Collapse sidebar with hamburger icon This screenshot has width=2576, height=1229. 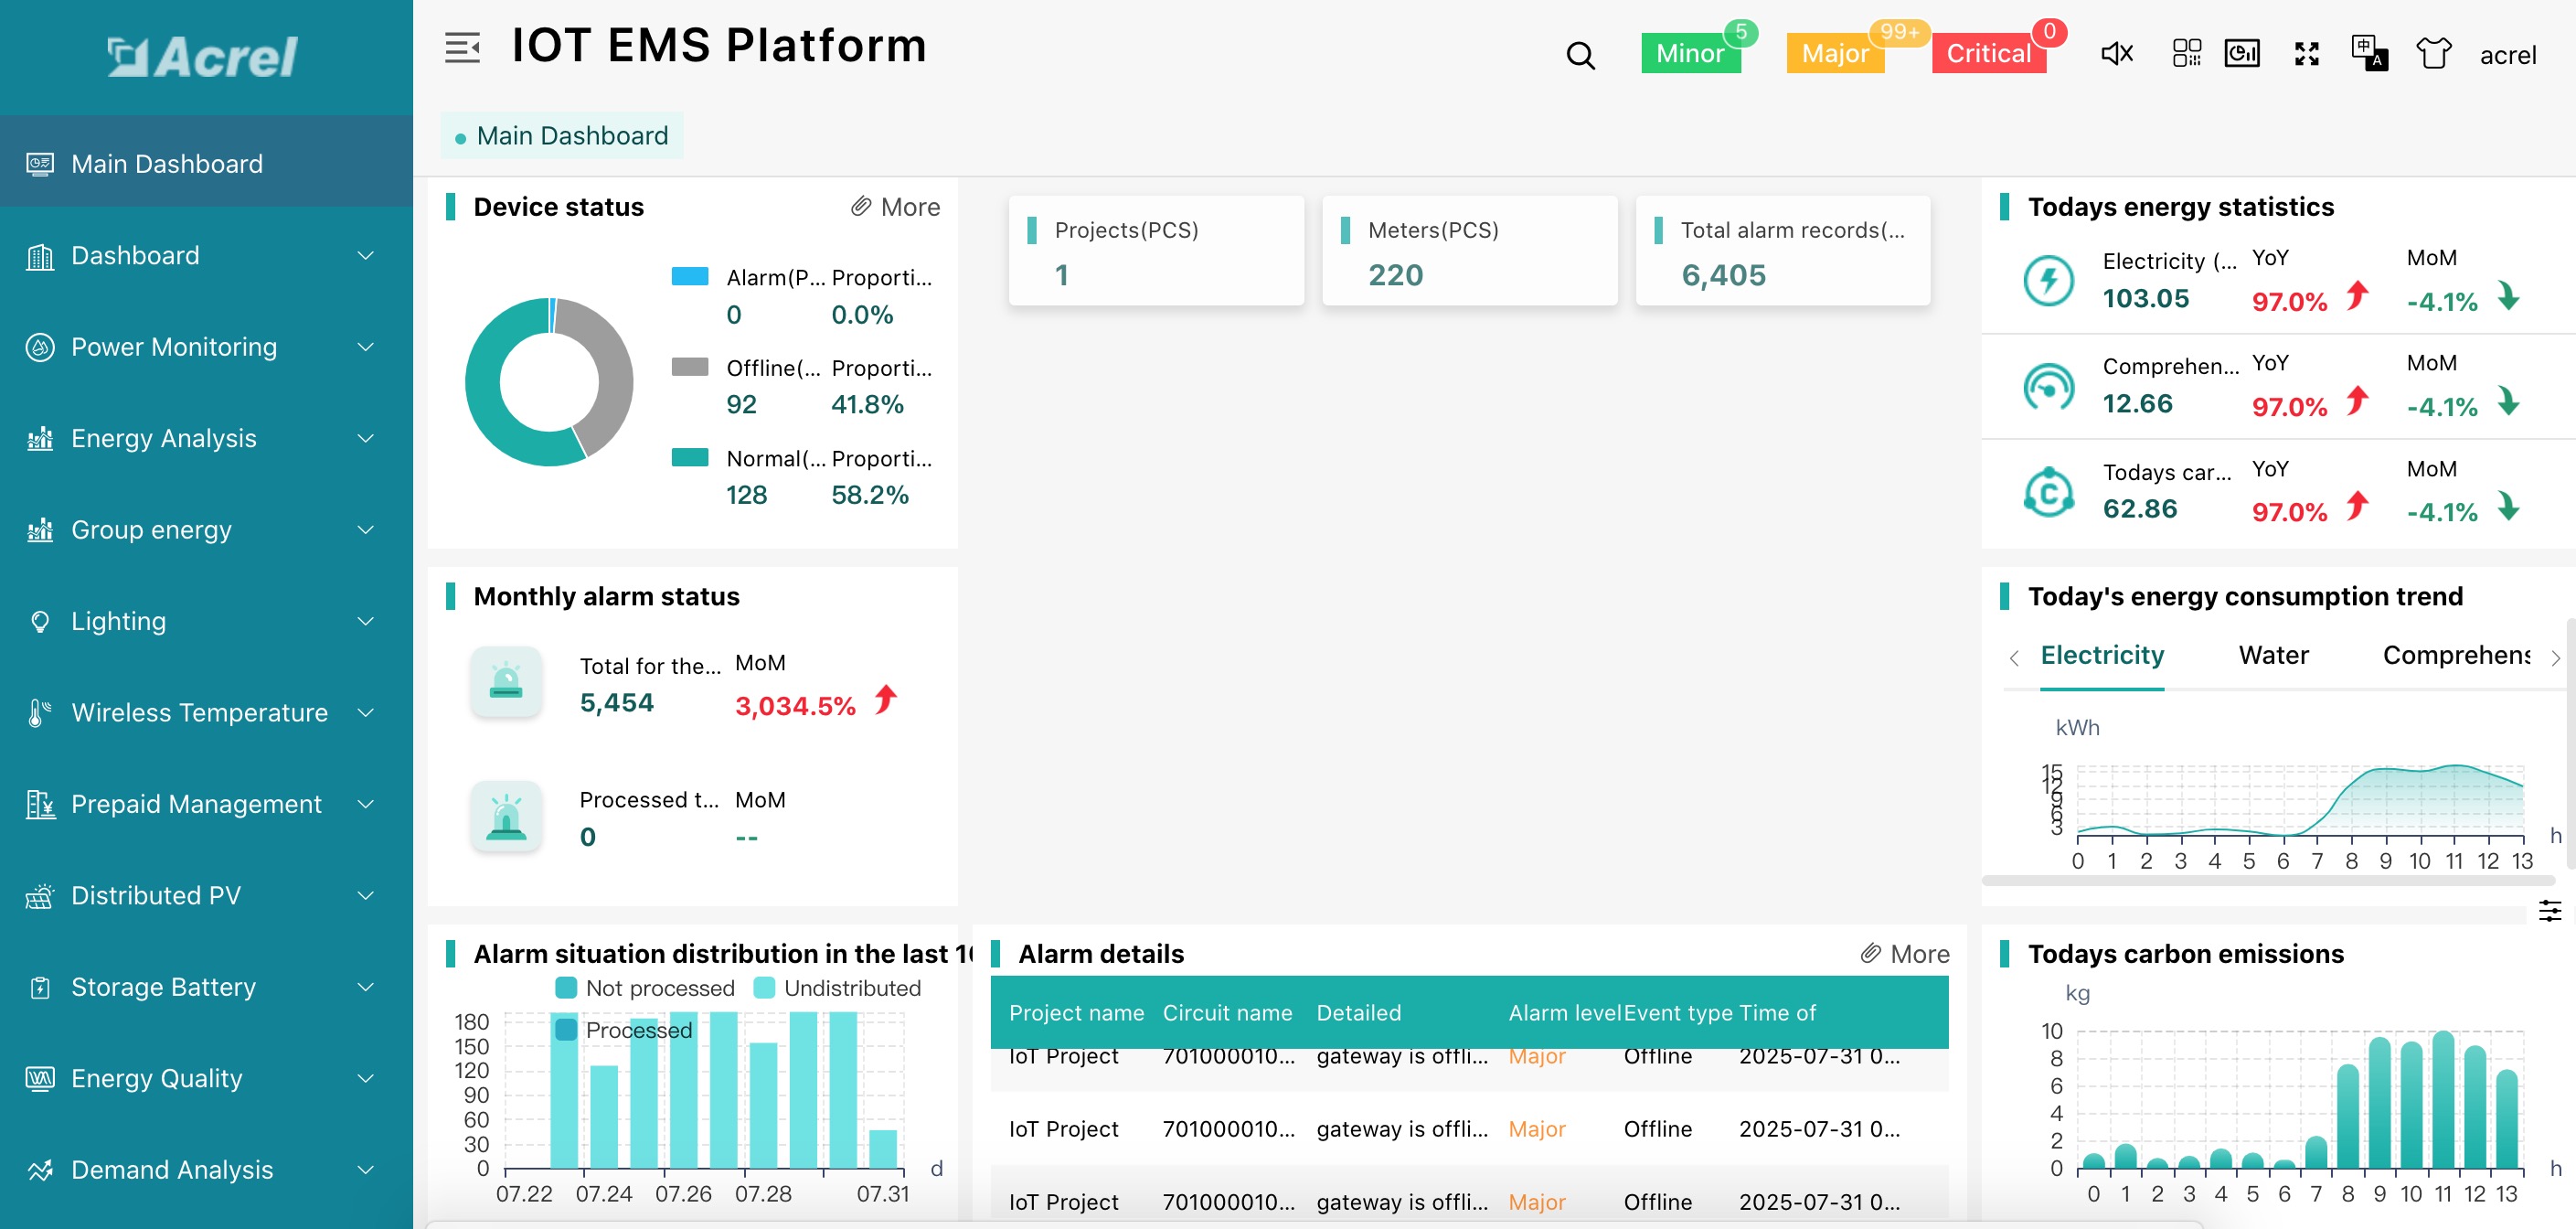click(462, 47)
